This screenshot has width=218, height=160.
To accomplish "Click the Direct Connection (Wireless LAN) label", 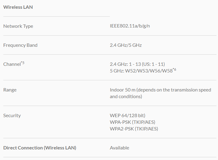I will pyautogui.click(x=40, y=148).
